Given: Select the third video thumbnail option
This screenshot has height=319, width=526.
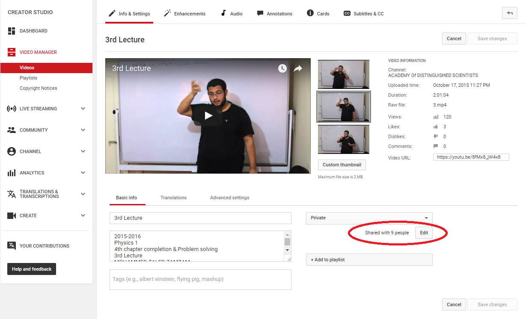Looking at the screenshot, I should (344, 139).
